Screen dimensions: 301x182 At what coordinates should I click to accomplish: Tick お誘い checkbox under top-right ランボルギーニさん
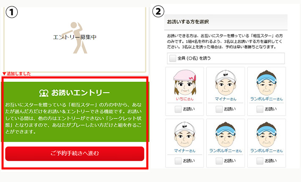coord(260,109)
